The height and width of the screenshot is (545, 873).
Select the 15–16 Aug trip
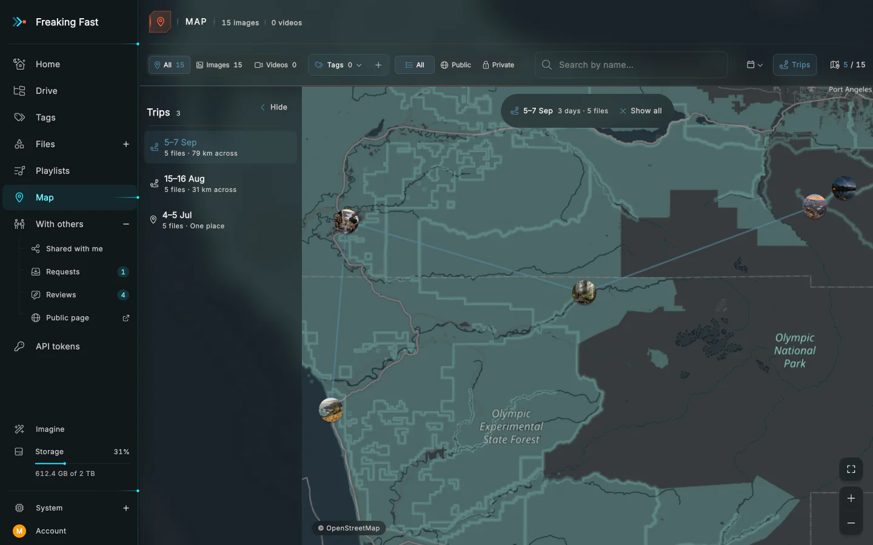point(221,183)
